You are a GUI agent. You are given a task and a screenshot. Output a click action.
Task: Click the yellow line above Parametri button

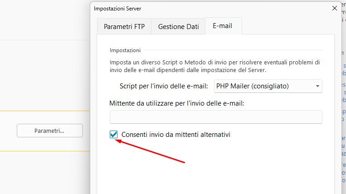click(x=45, y=111)
